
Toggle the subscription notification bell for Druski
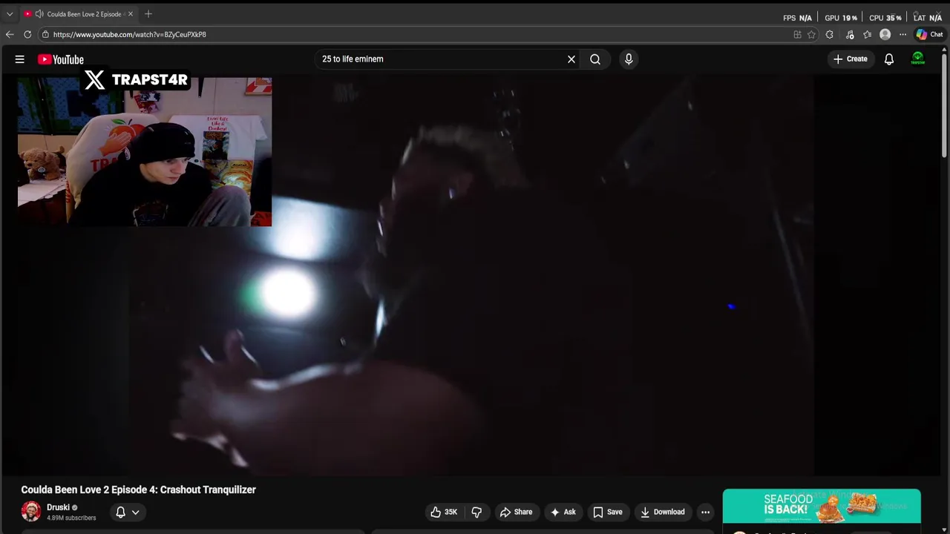pyautogui.click(x=127, y=512)
